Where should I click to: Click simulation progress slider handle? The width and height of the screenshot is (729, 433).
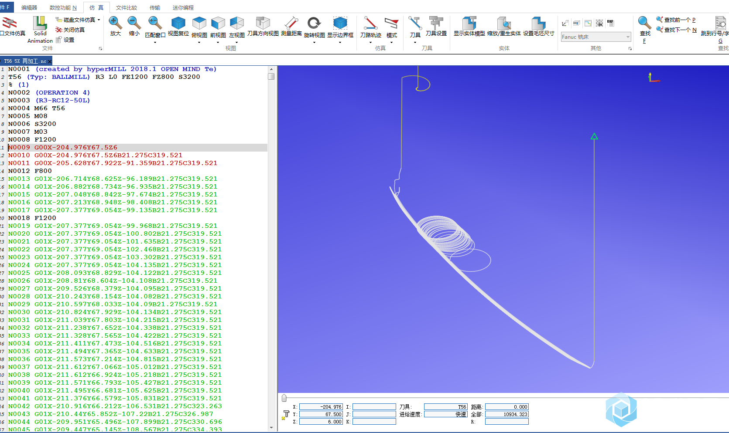point(284,398)
